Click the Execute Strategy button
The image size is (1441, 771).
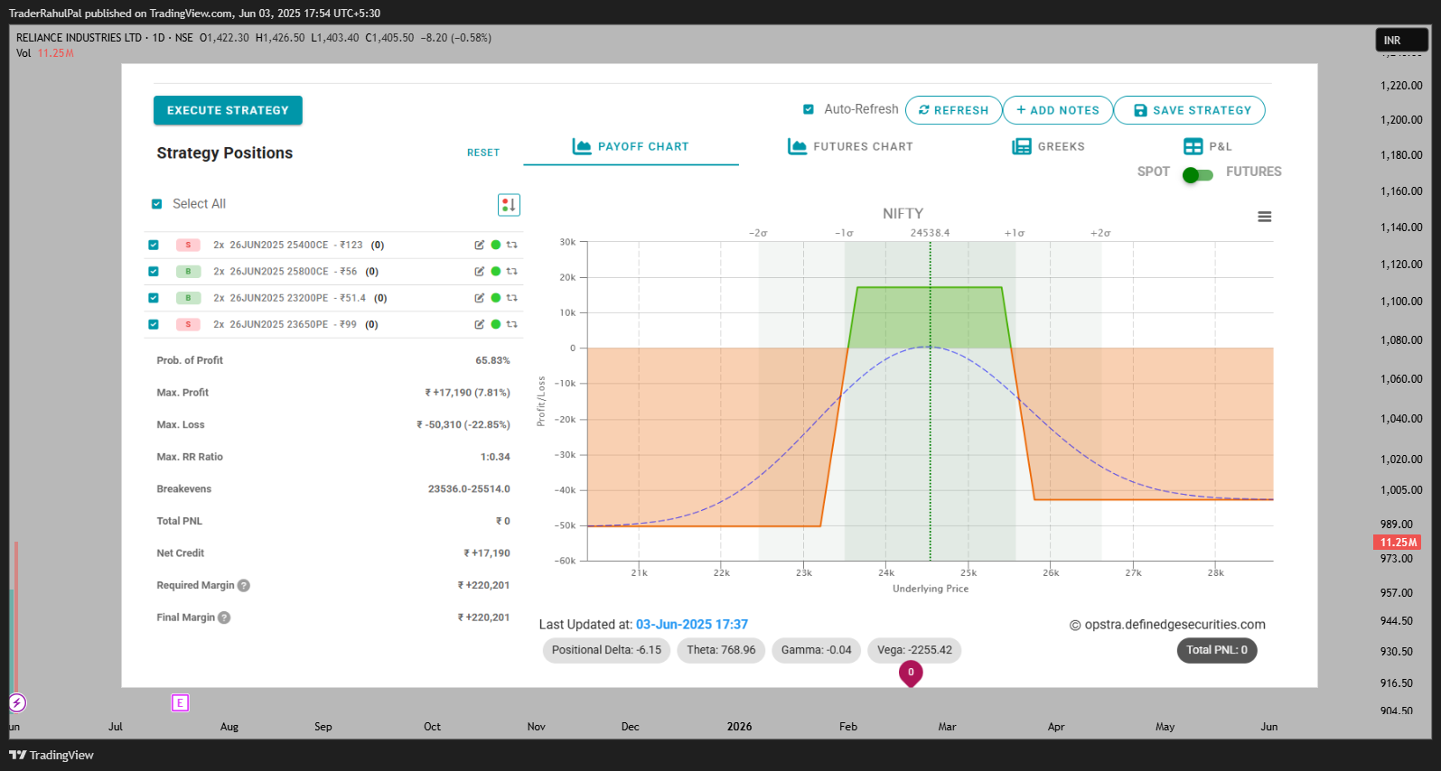click(228, 110)
